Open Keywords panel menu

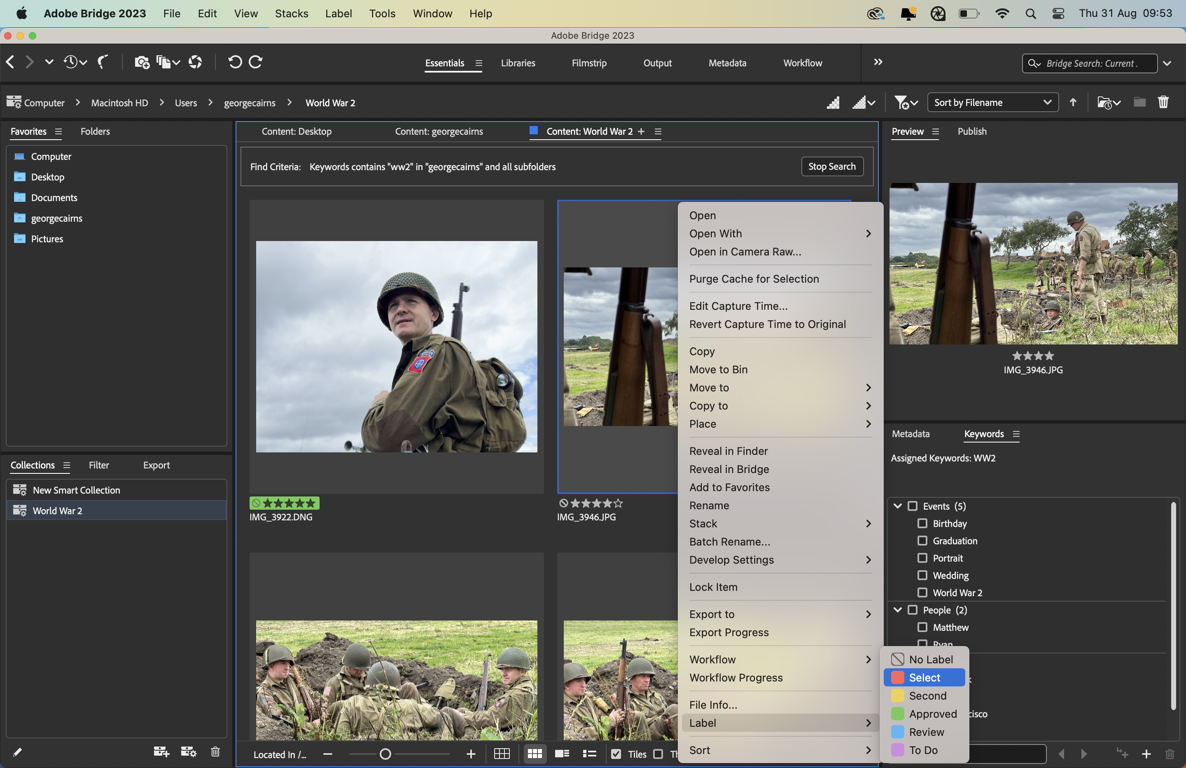click(1016, 434)
